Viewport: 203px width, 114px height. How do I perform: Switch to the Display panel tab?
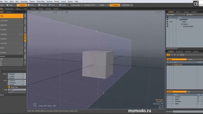click(x=196, y=52)
